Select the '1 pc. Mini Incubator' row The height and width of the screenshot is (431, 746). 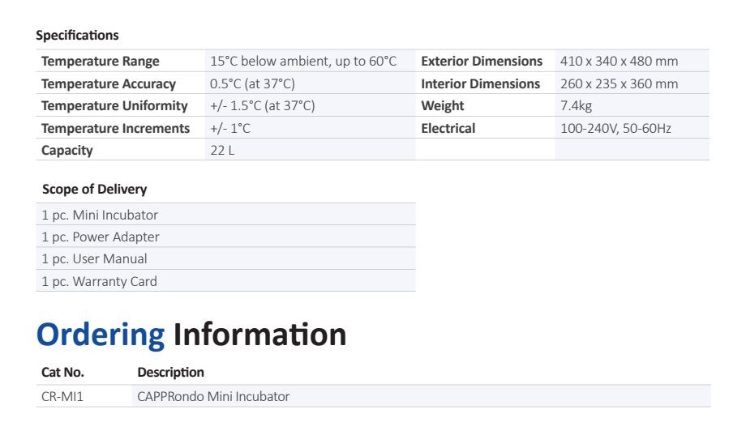pos(100,215)
